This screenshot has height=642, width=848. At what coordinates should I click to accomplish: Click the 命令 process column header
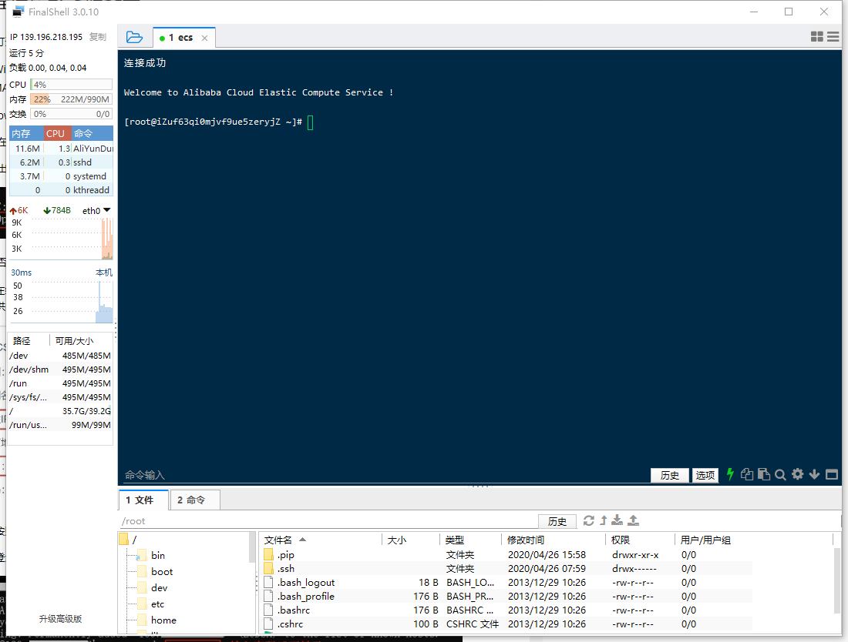92,133
